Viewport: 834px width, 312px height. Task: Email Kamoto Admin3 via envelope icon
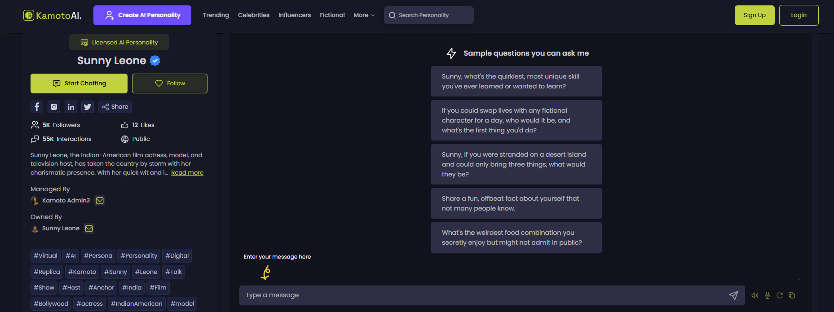[x=100, y=201]
